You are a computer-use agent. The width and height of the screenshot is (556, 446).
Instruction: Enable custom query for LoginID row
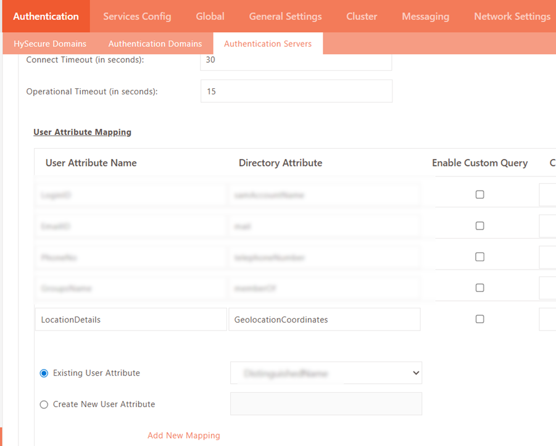[x=479, y=194]
